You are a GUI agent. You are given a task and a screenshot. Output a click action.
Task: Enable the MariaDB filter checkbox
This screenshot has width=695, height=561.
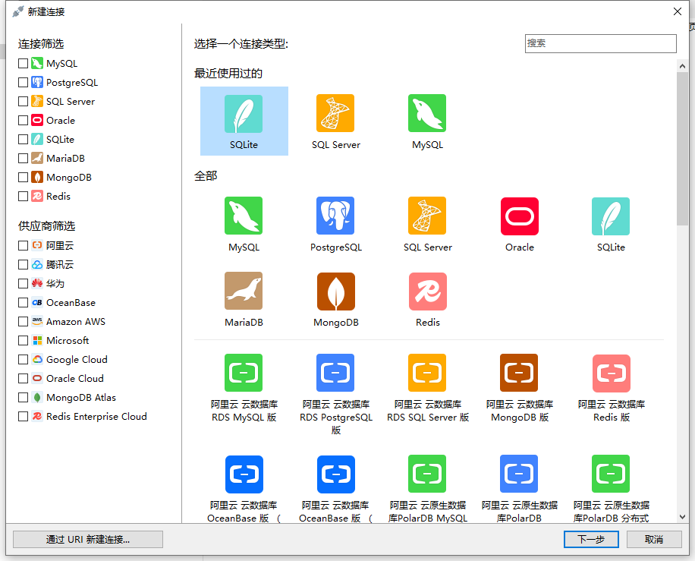(23, 159)
